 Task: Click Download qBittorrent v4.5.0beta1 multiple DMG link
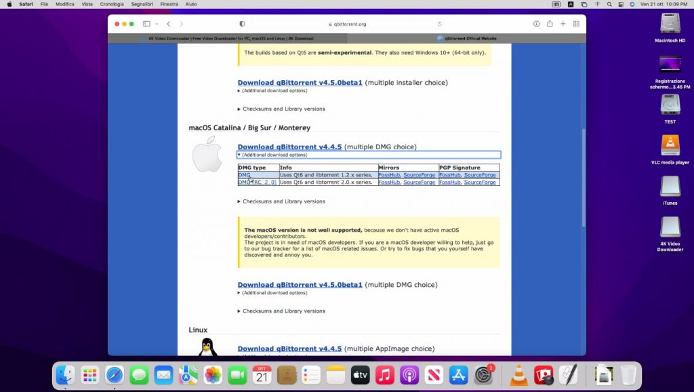click(300, 285)
